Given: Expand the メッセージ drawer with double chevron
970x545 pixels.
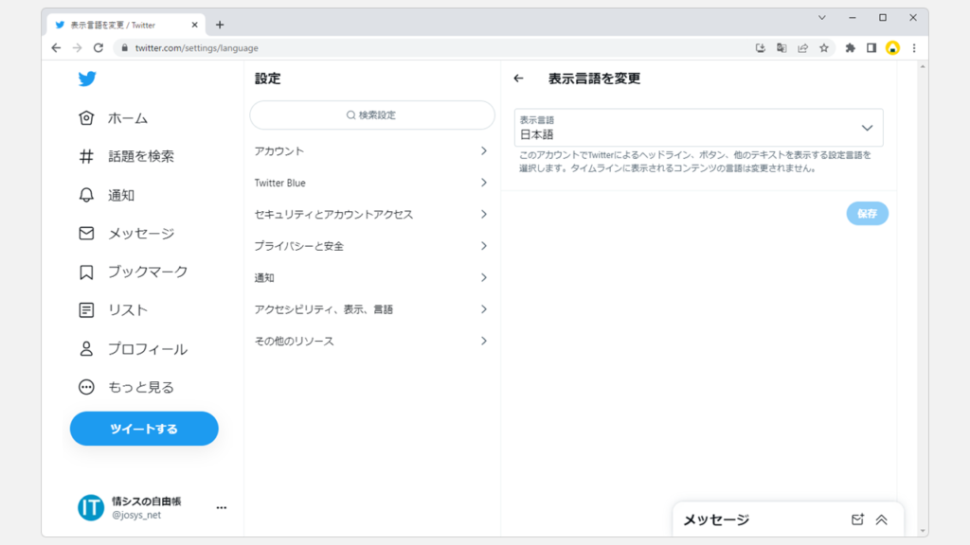Looking at the screenshot, I should point(881,519).
